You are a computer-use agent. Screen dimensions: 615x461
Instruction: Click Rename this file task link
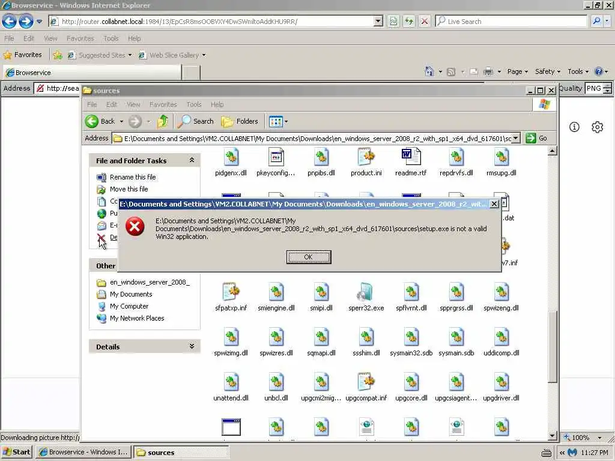133,177
